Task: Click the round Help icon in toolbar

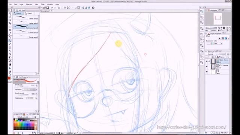Action: point(93,7)
